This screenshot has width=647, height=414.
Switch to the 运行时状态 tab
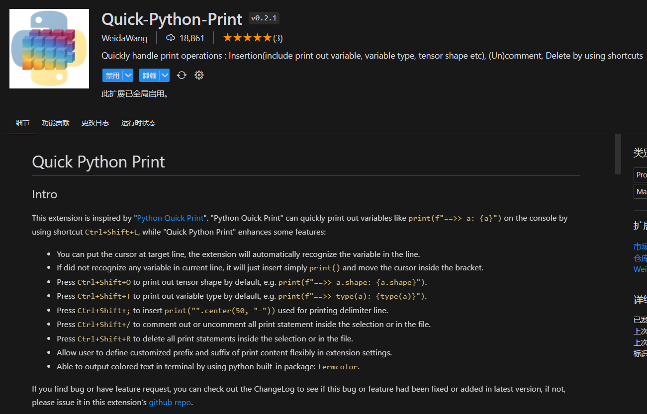pos(139,123)
